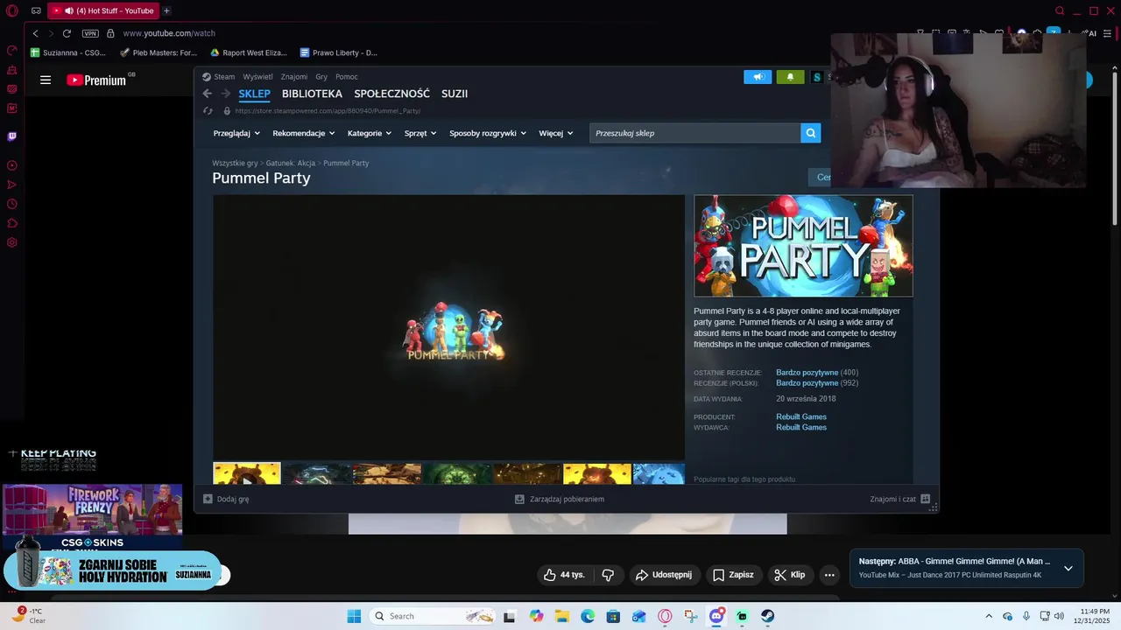Click Dodaj grę in Steam footer
This screenshot has height=630, width=1121.
pos(226,499)
